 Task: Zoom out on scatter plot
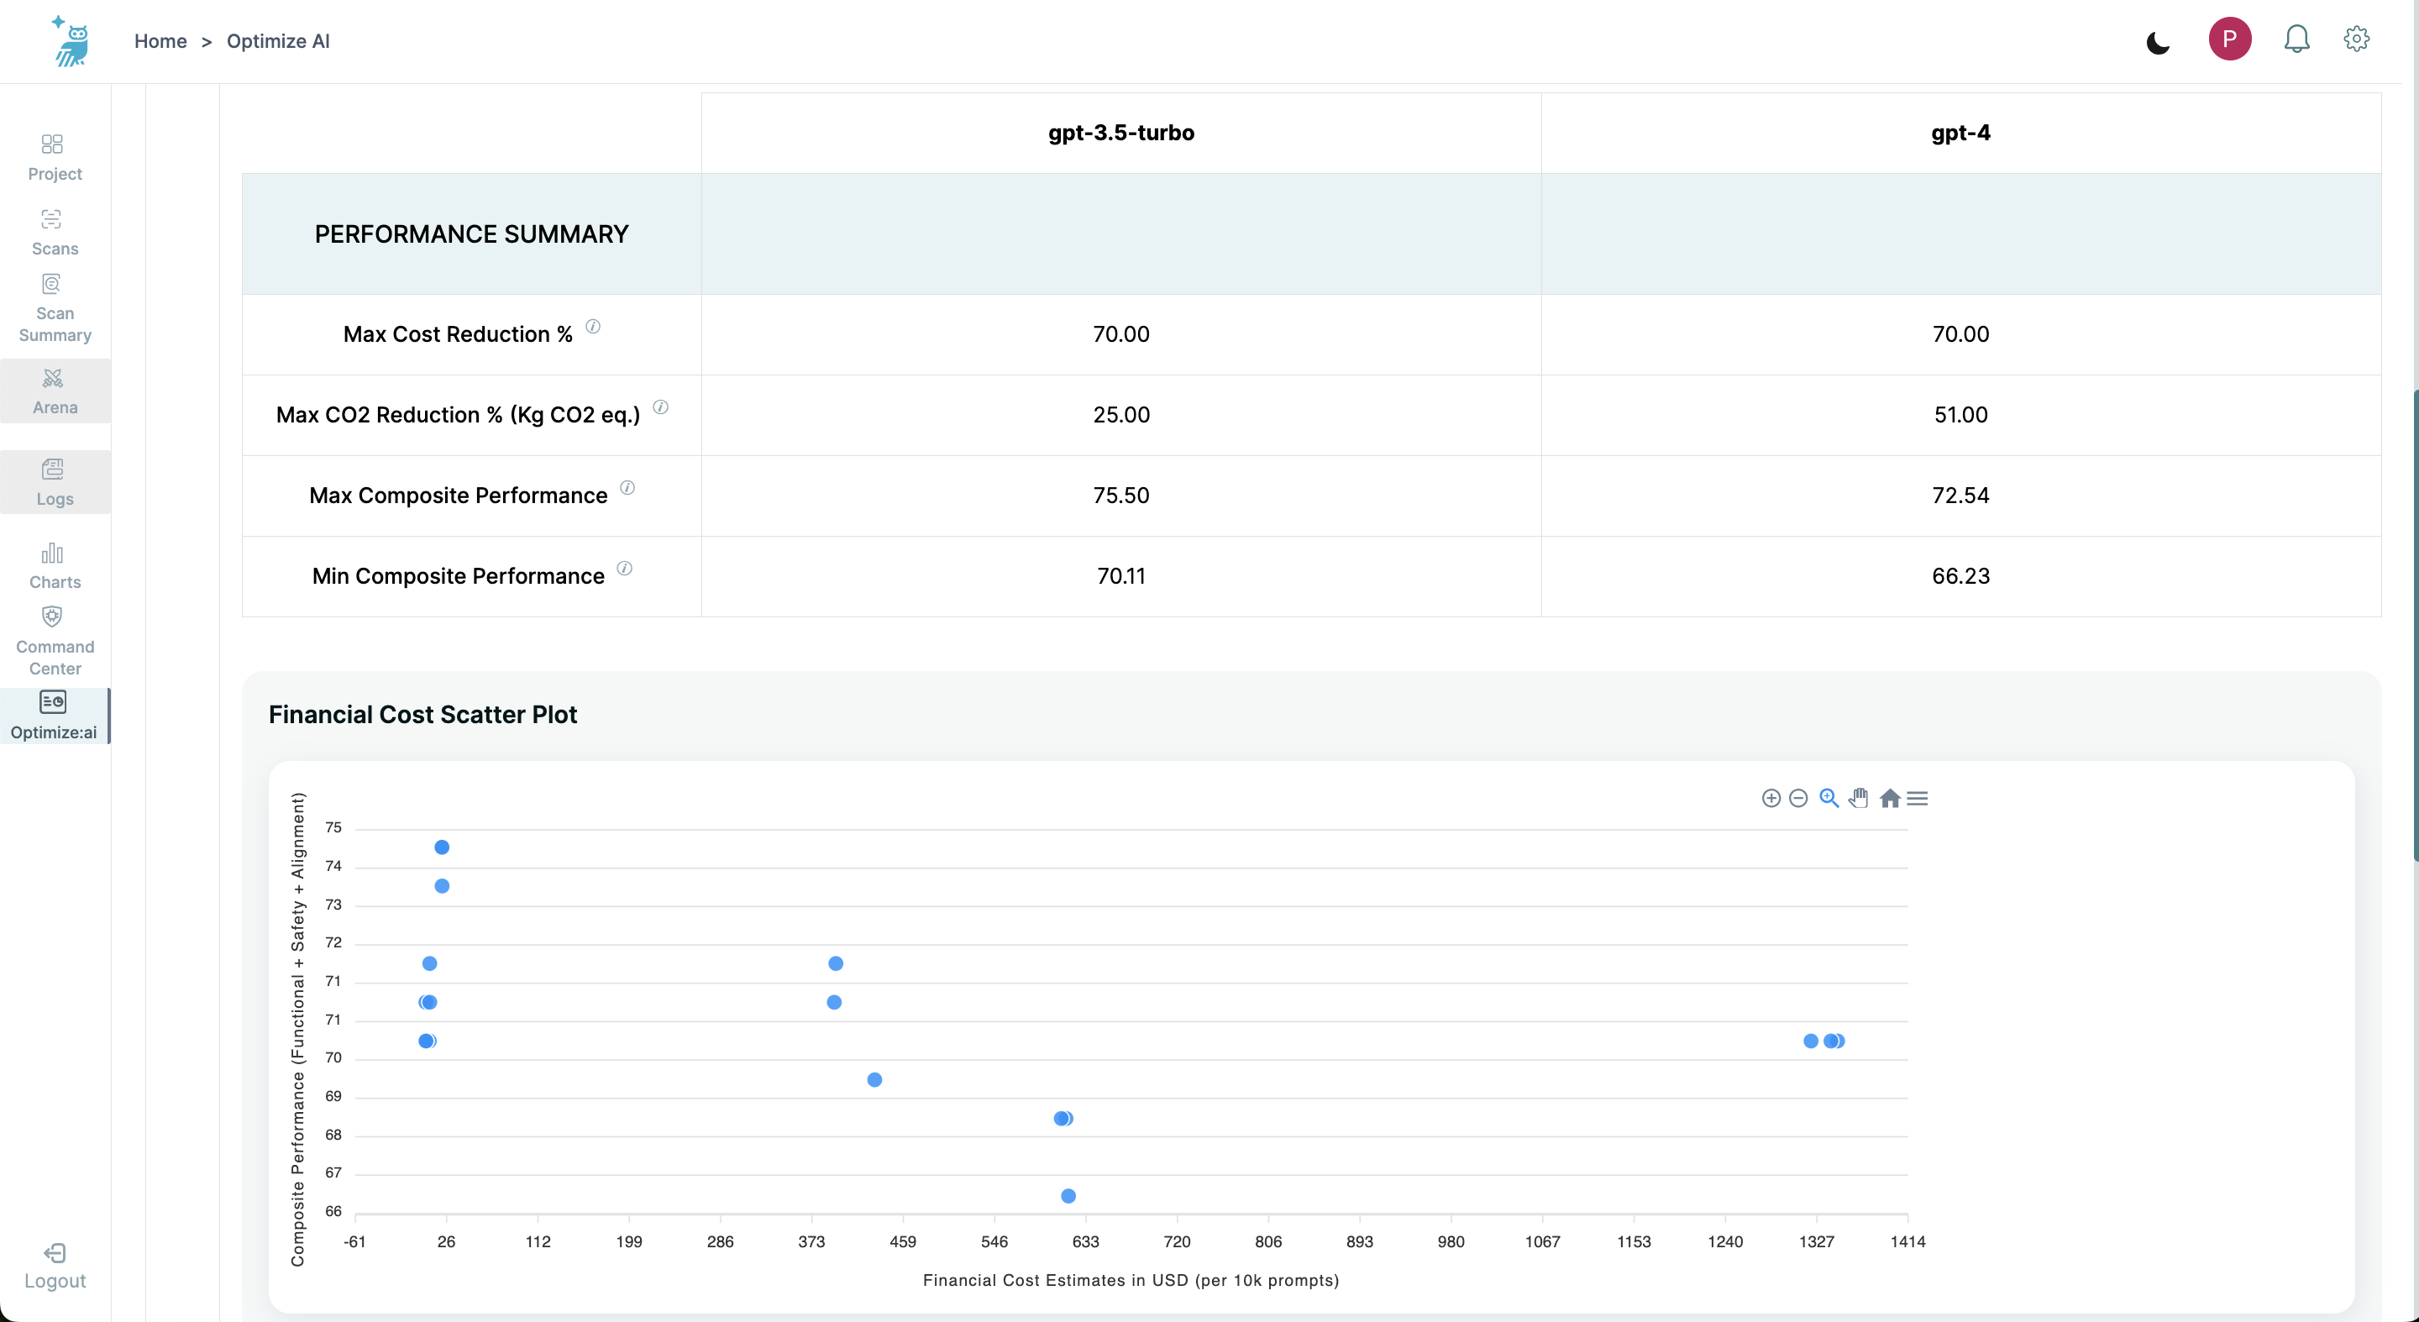coord(1798,798)
